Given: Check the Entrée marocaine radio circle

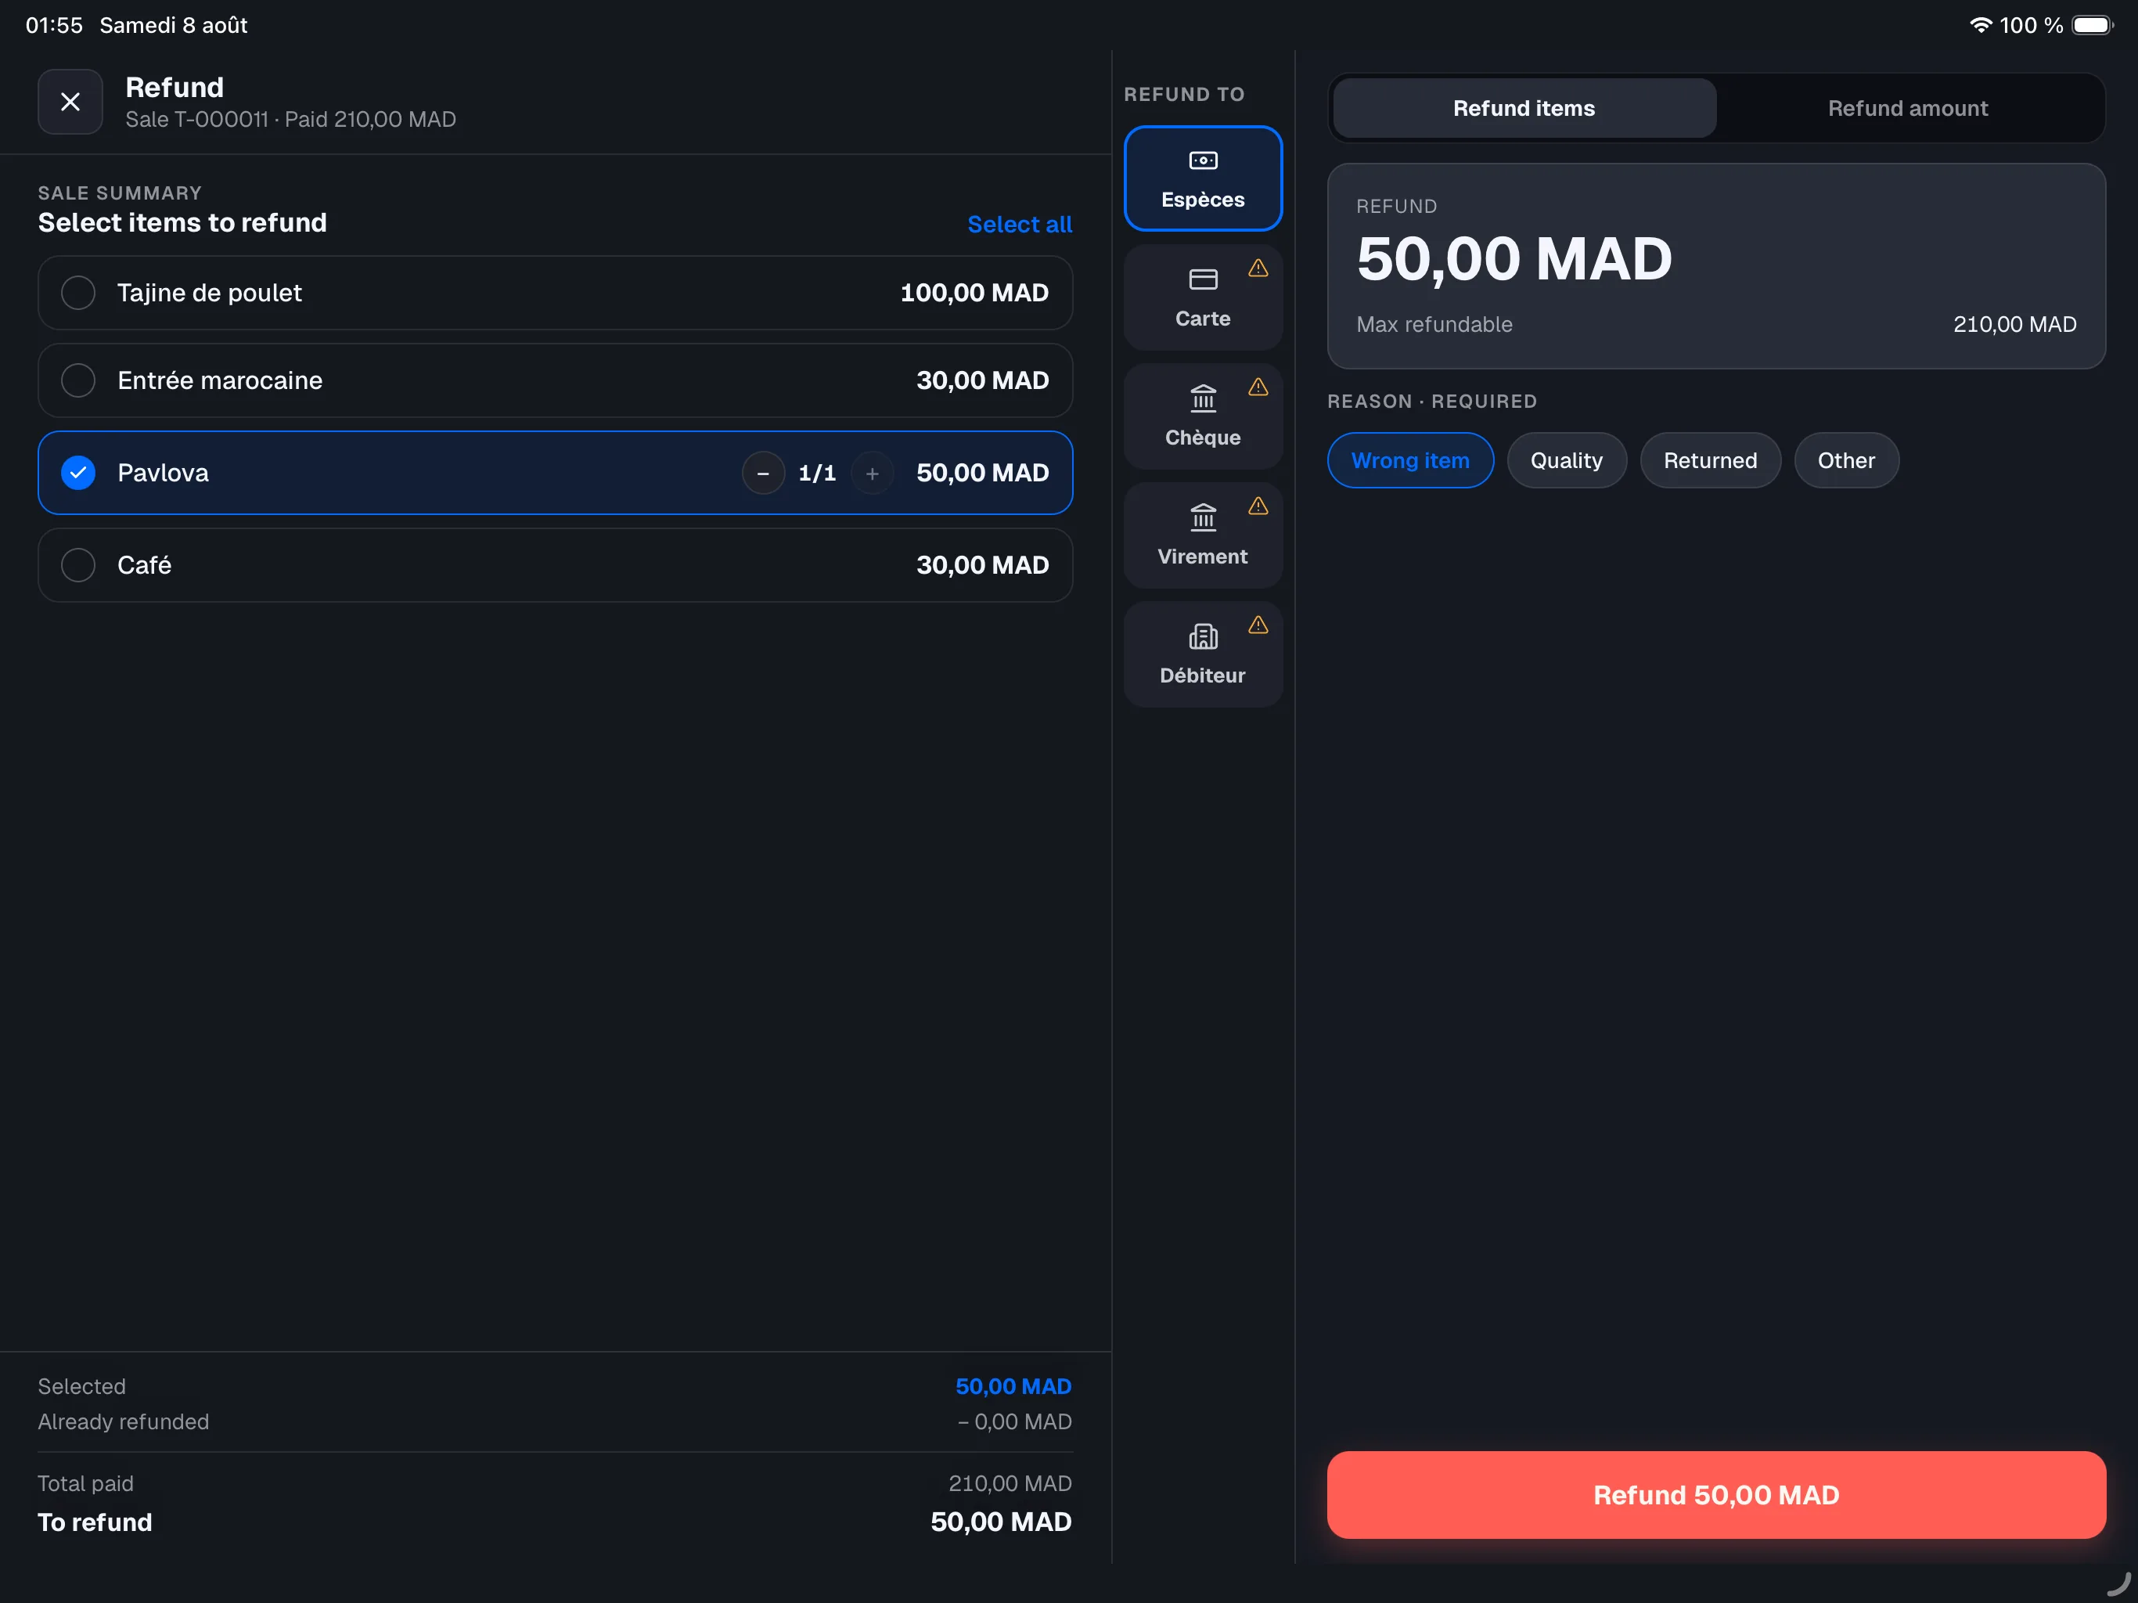Looking at the screenshot, I should [x=78, y=381].
